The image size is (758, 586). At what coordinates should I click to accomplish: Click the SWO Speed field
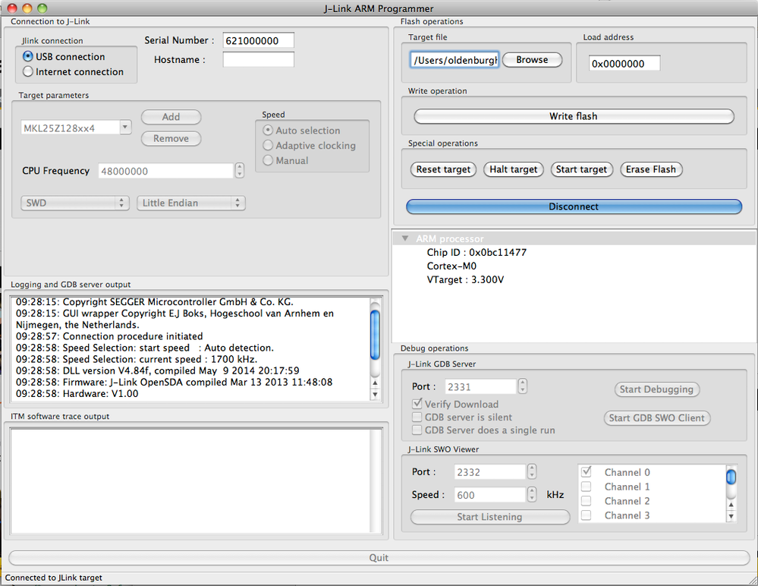point(489,495)
